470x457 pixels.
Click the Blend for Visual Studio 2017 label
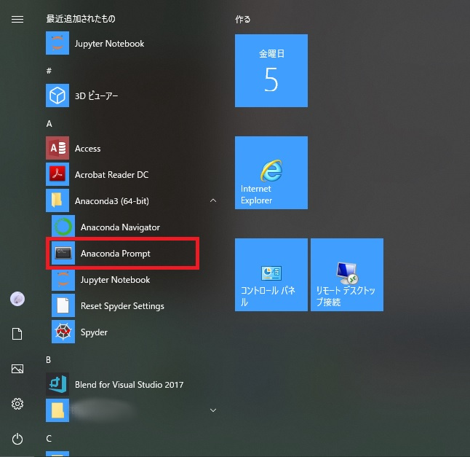(130, 385)
